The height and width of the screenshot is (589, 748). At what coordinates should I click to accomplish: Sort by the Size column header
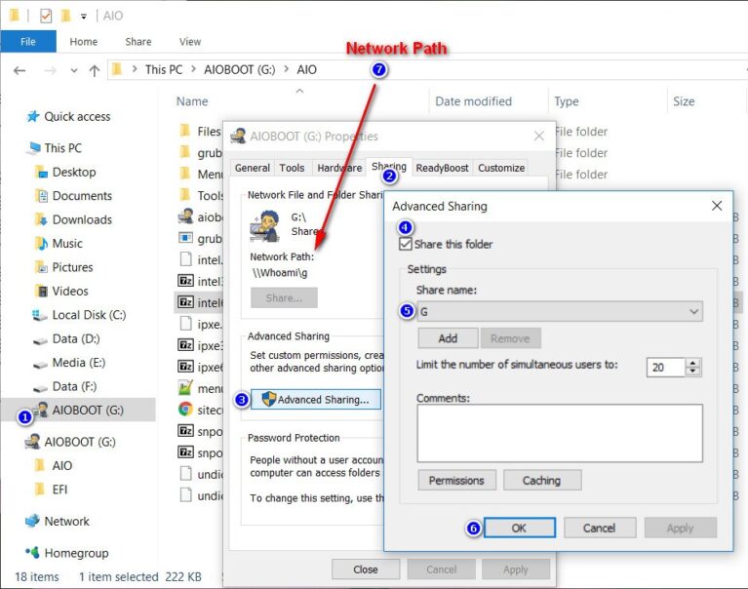[x=684, y=101]
